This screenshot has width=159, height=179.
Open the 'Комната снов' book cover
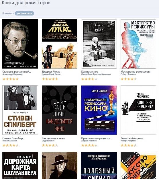pyautogui.click(x=99, y=44)
